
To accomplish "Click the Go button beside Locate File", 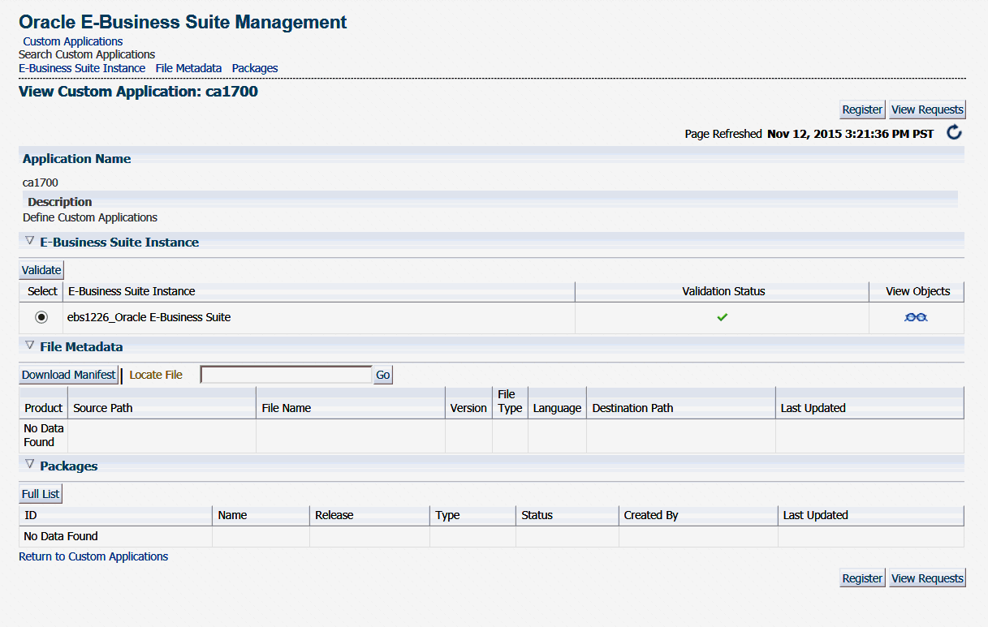I will [x=382, y=375].
